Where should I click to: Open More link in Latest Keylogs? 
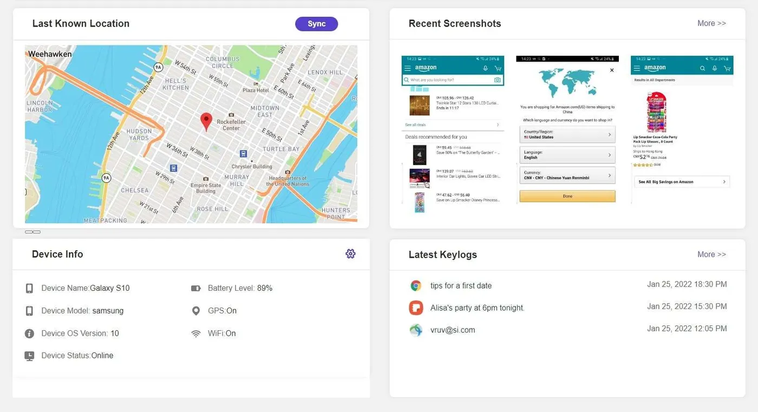(x=711, y=254)
